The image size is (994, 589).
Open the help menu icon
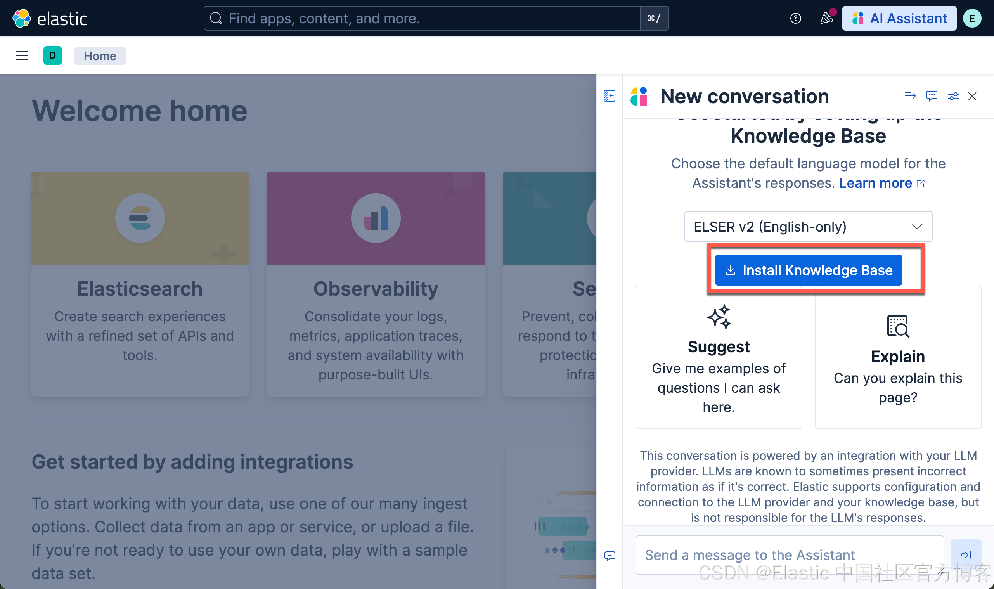(x=795, y=18)
